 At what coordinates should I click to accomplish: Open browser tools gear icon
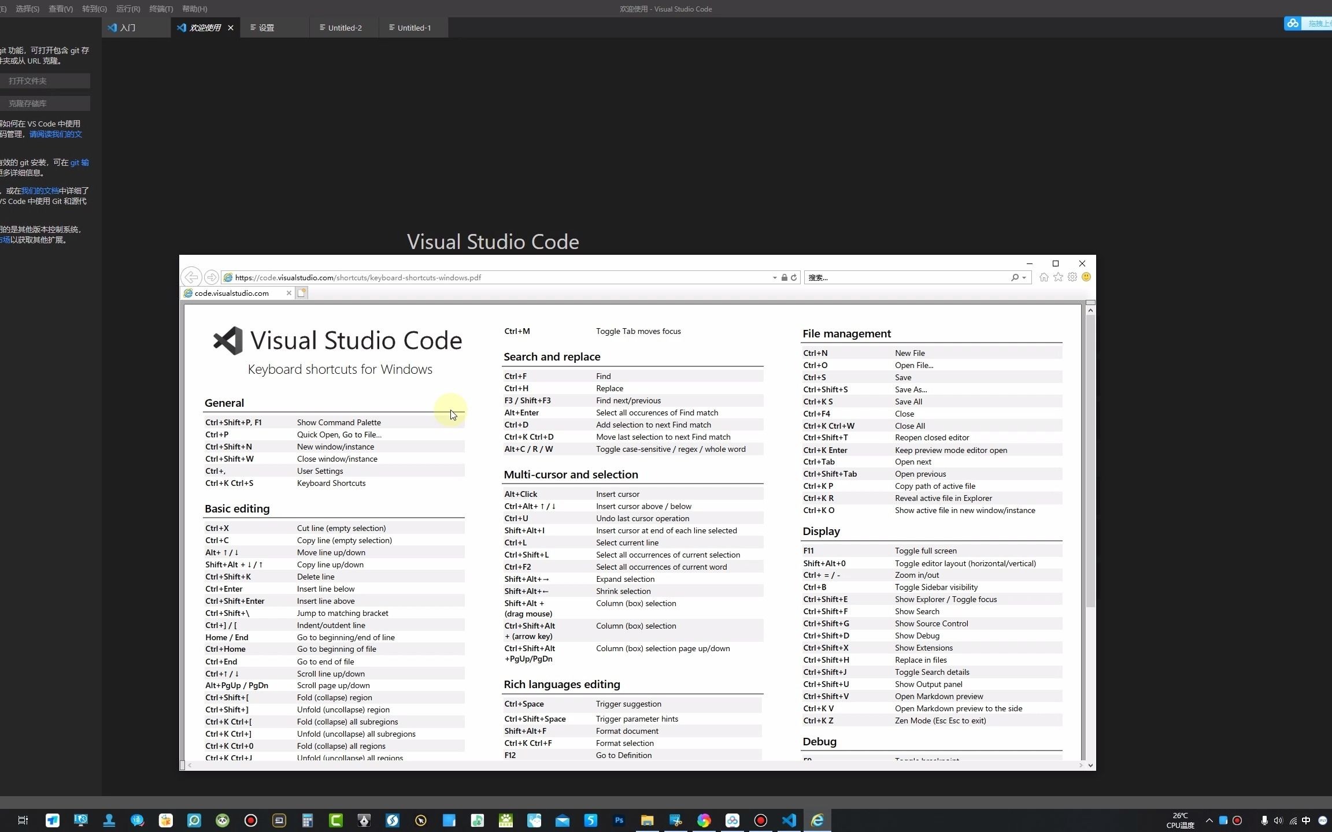pos(1072,277)
